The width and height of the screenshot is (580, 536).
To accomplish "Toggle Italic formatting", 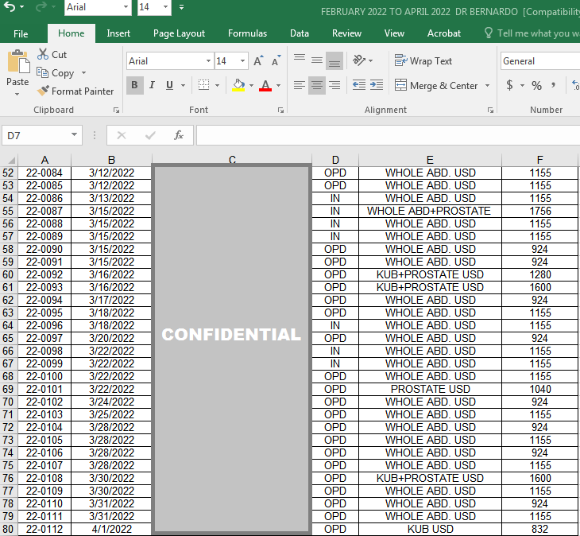I will pyautogui.click(x=152, y=85).
